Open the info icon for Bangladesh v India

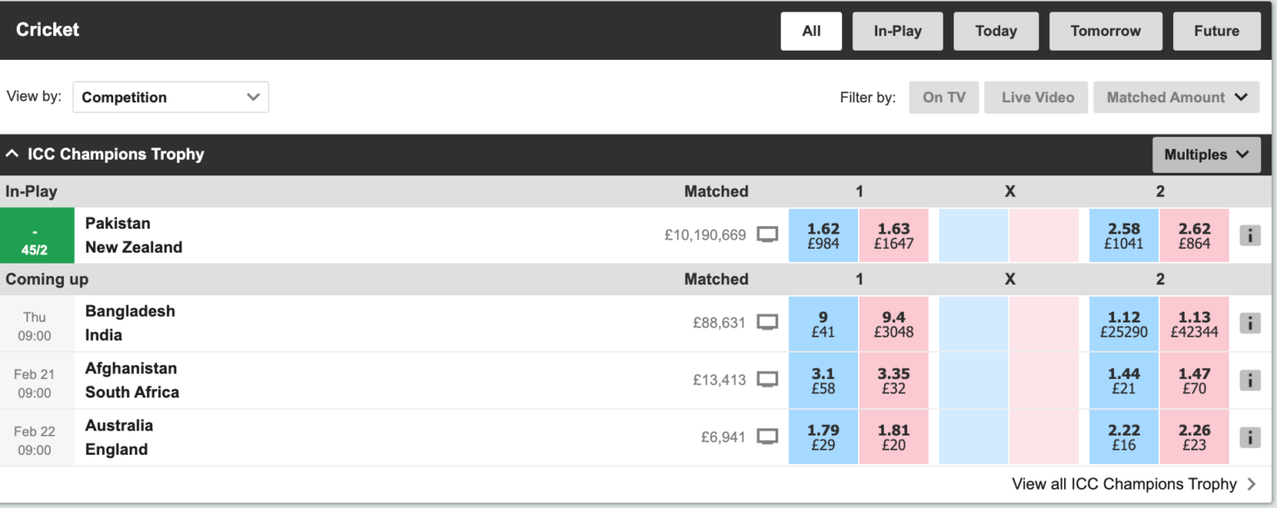[x=1250, y=323]
